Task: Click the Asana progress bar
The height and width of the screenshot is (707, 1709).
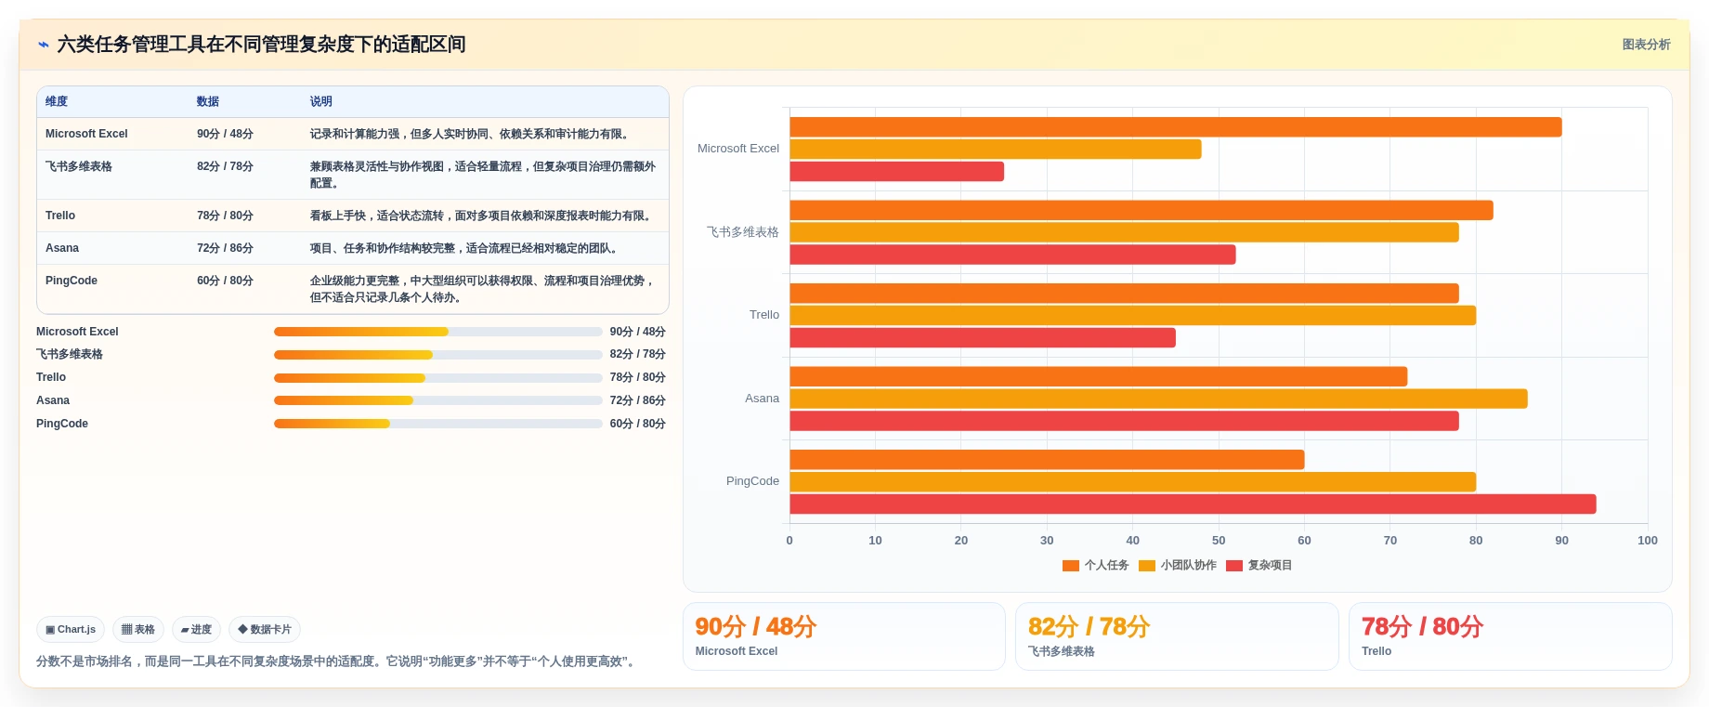Action: tap(438, 400)
